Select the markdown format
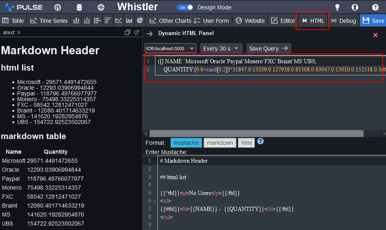 (220, 143)
